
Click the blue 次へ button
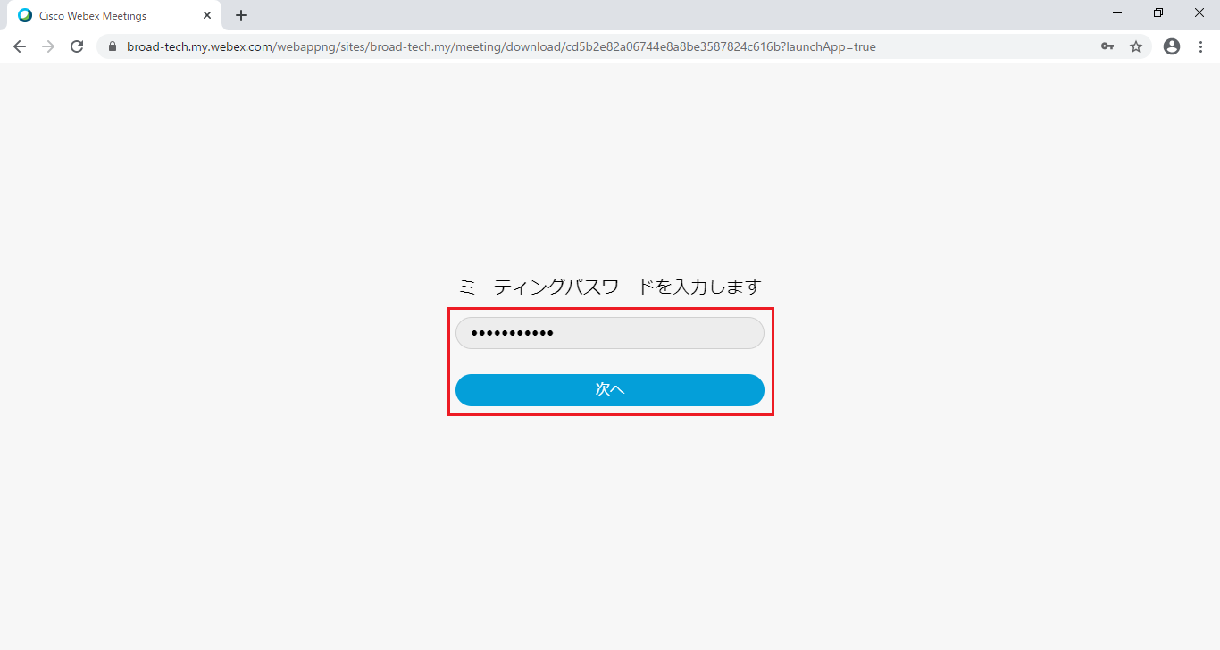pos(610,390)
